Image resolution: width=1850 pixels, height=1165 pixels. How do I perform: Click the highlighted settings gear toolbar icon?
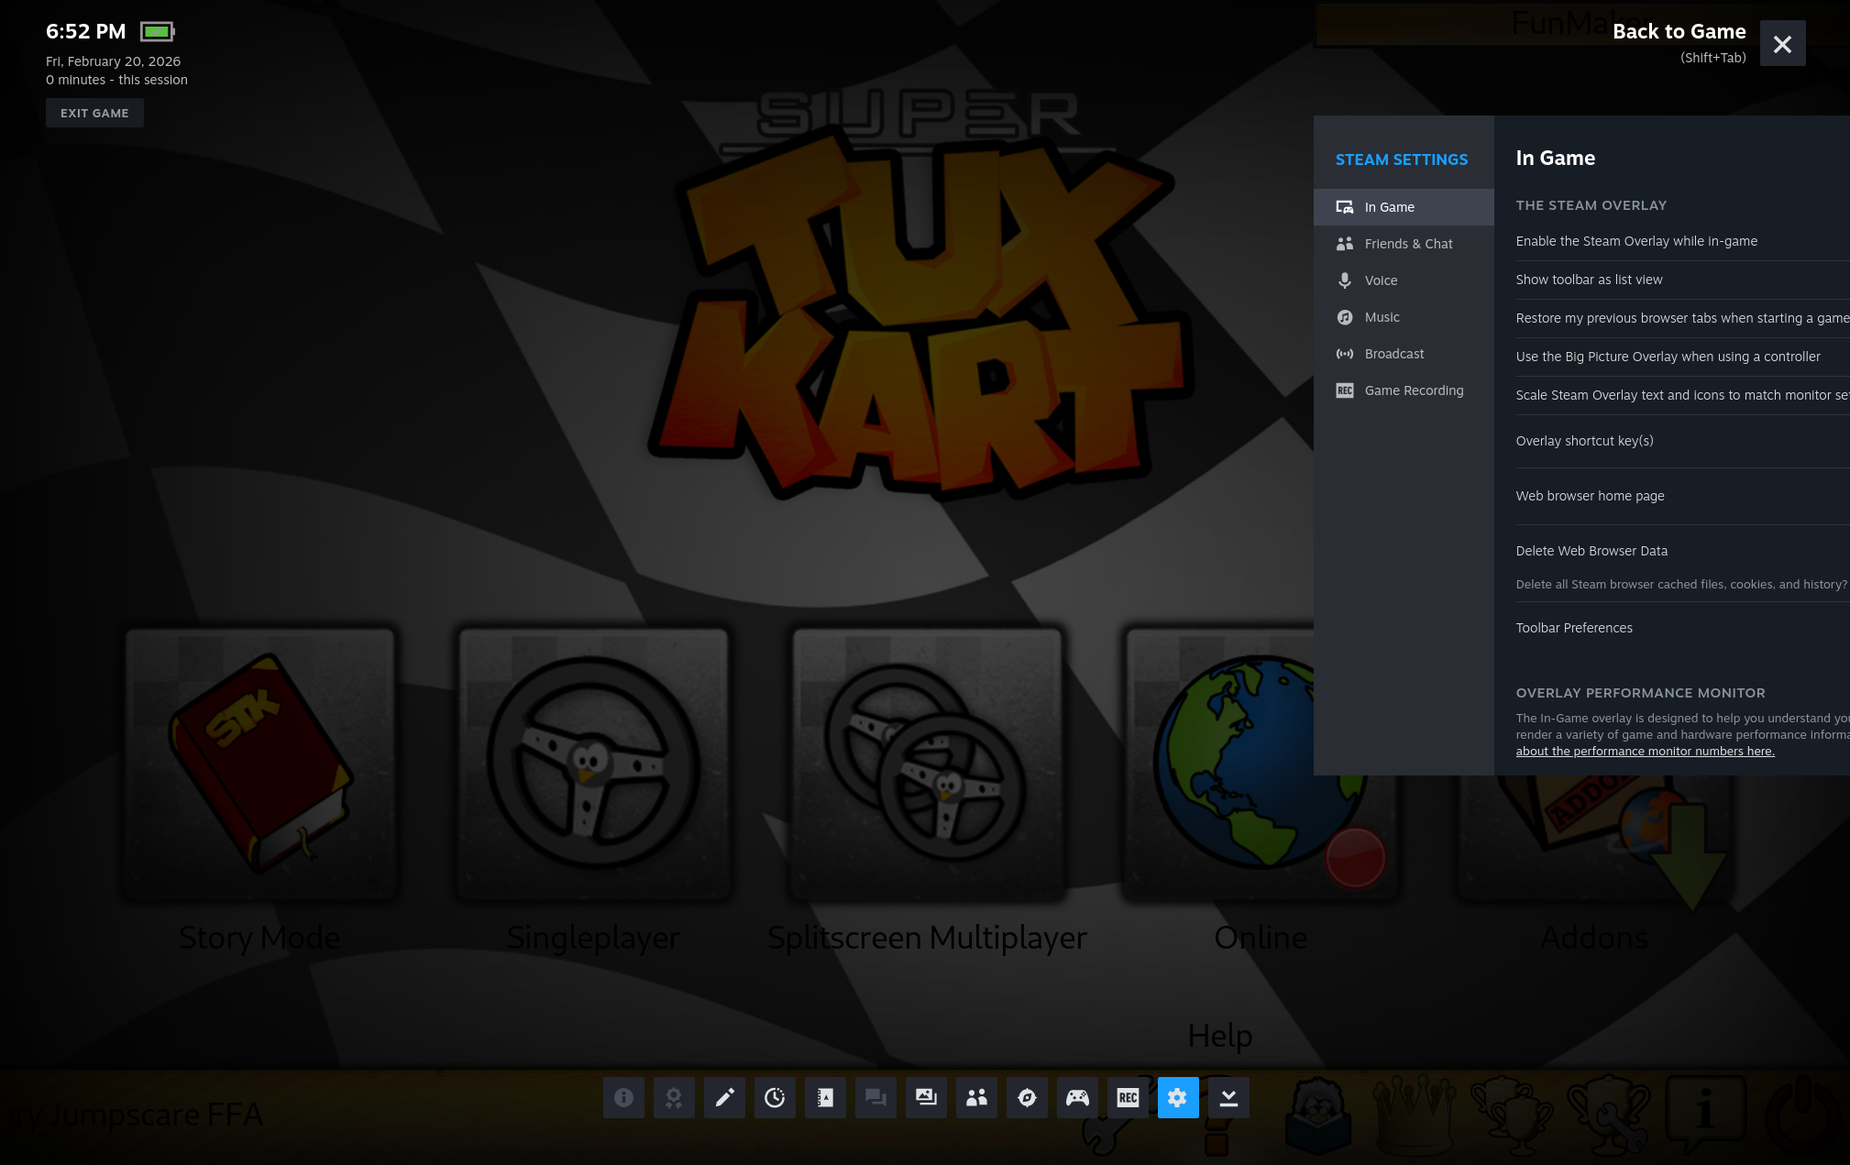1178,1097
